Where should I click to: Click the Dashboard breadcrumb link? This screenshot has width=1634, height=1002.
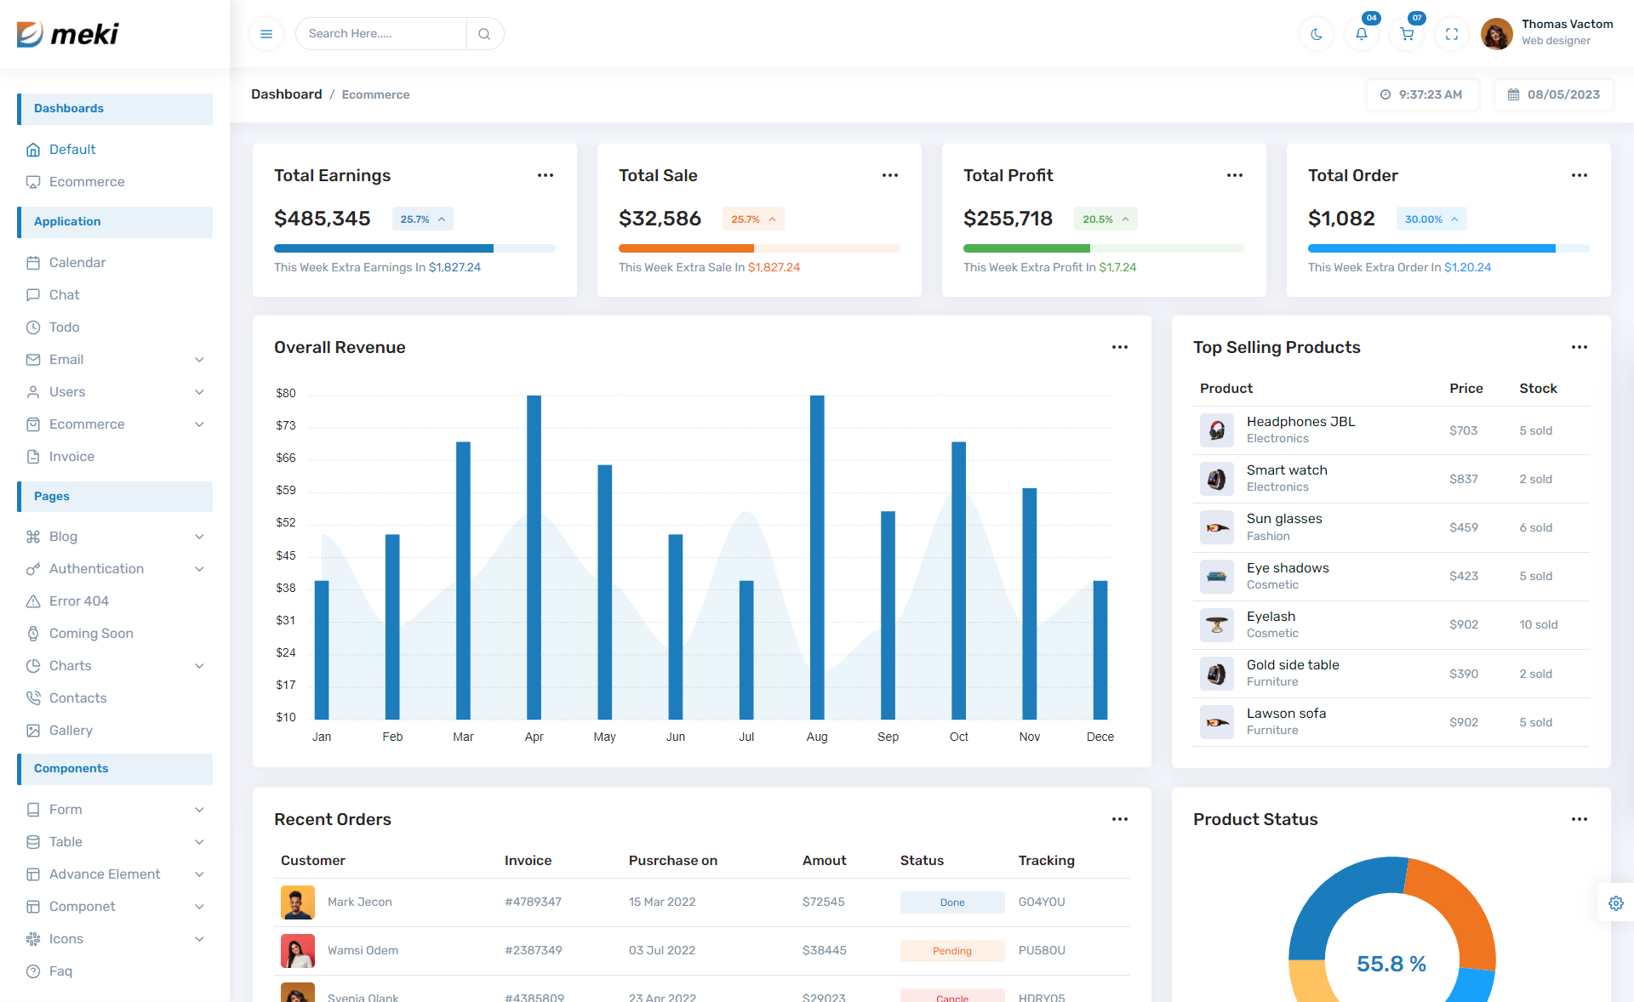pos(286,94)
